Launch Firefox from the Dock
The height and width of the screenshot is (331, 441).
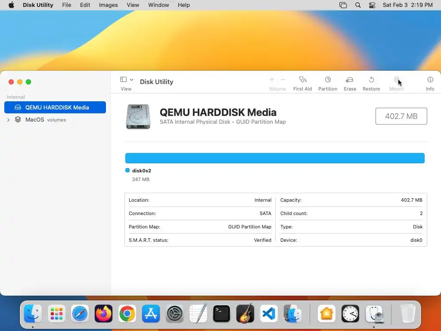pyautogui.click(x=103, y=313)
